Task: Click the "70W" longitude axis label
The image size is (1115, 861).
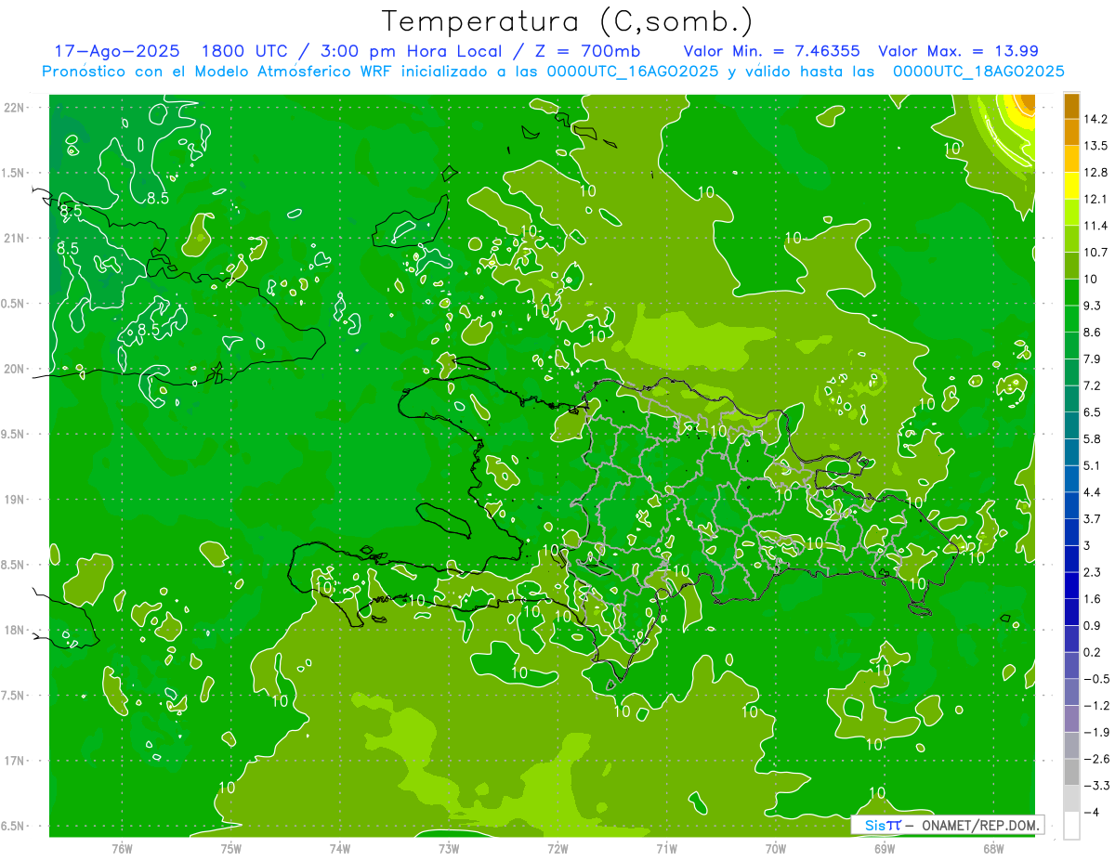Action: pyautogui.click(x=776, y=848)
